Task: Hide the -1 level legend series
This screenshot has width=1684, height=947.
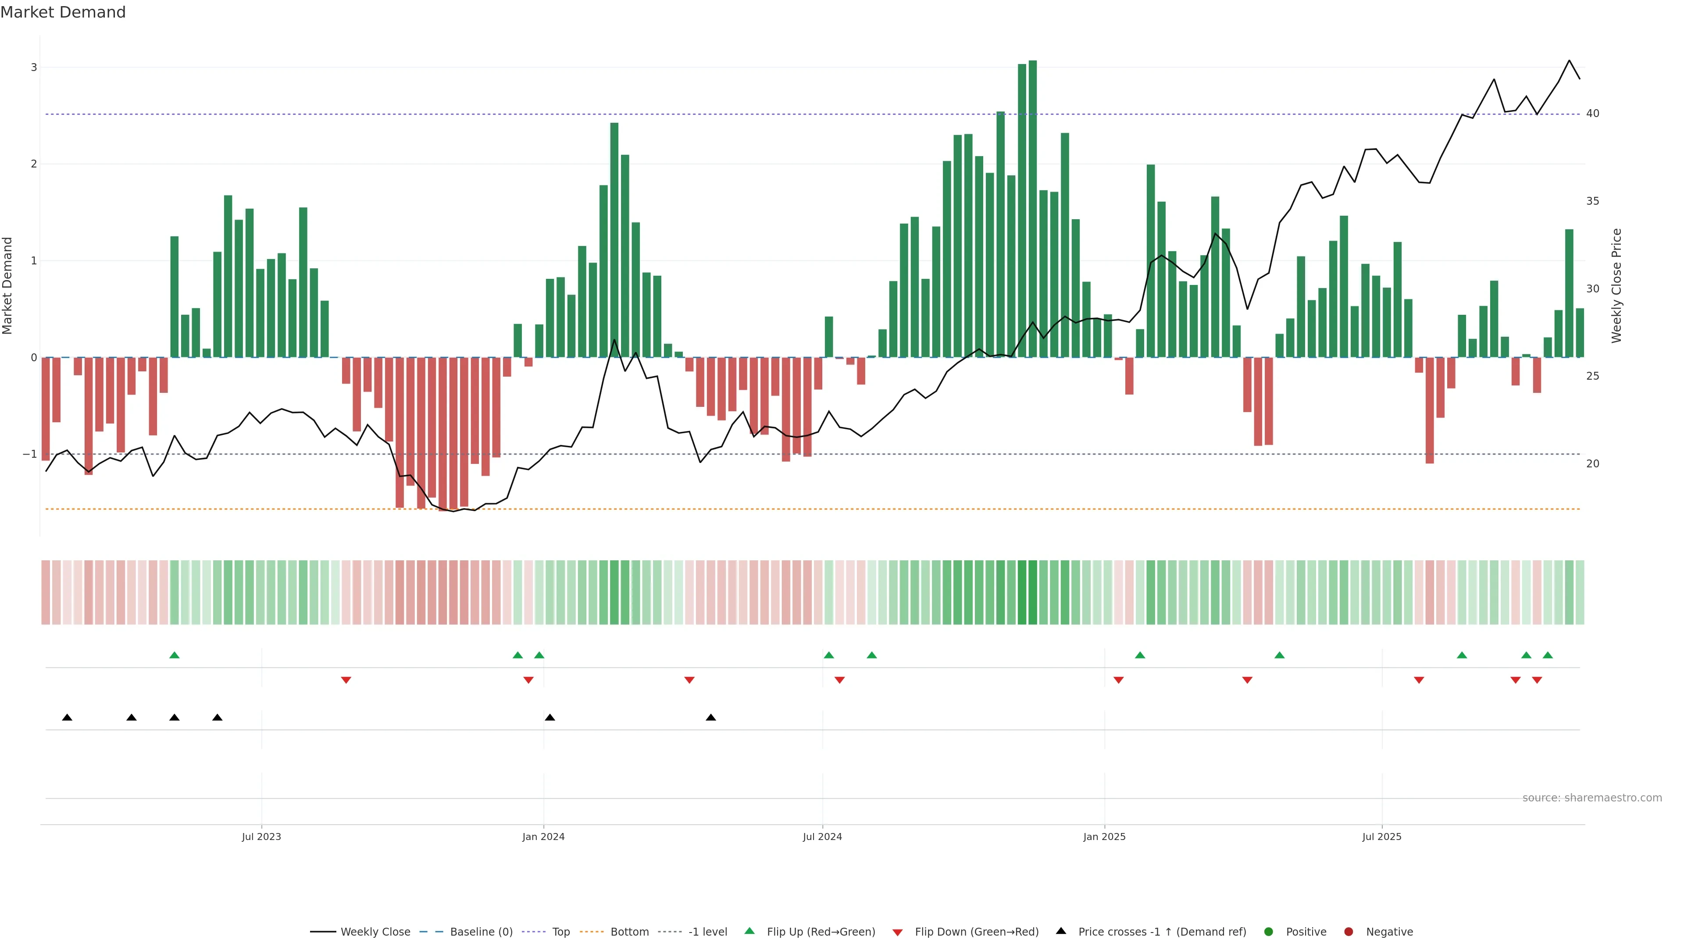Action: click(x=707, y=931)
